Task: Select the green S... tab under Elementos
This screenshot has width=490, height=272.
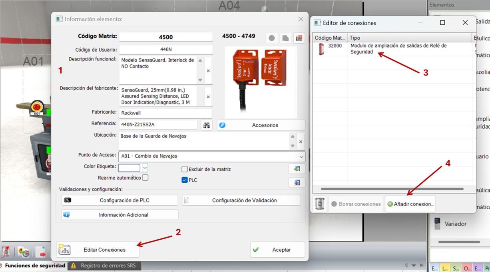Action: coord(456,268)
